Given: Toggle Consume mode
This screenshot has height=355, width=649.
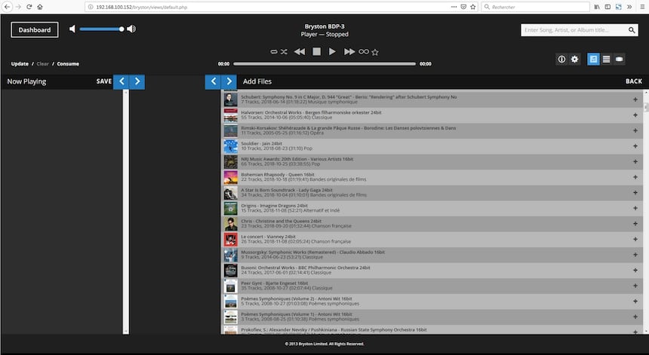Looking at the screenshot, I should [x=68, y=63].
